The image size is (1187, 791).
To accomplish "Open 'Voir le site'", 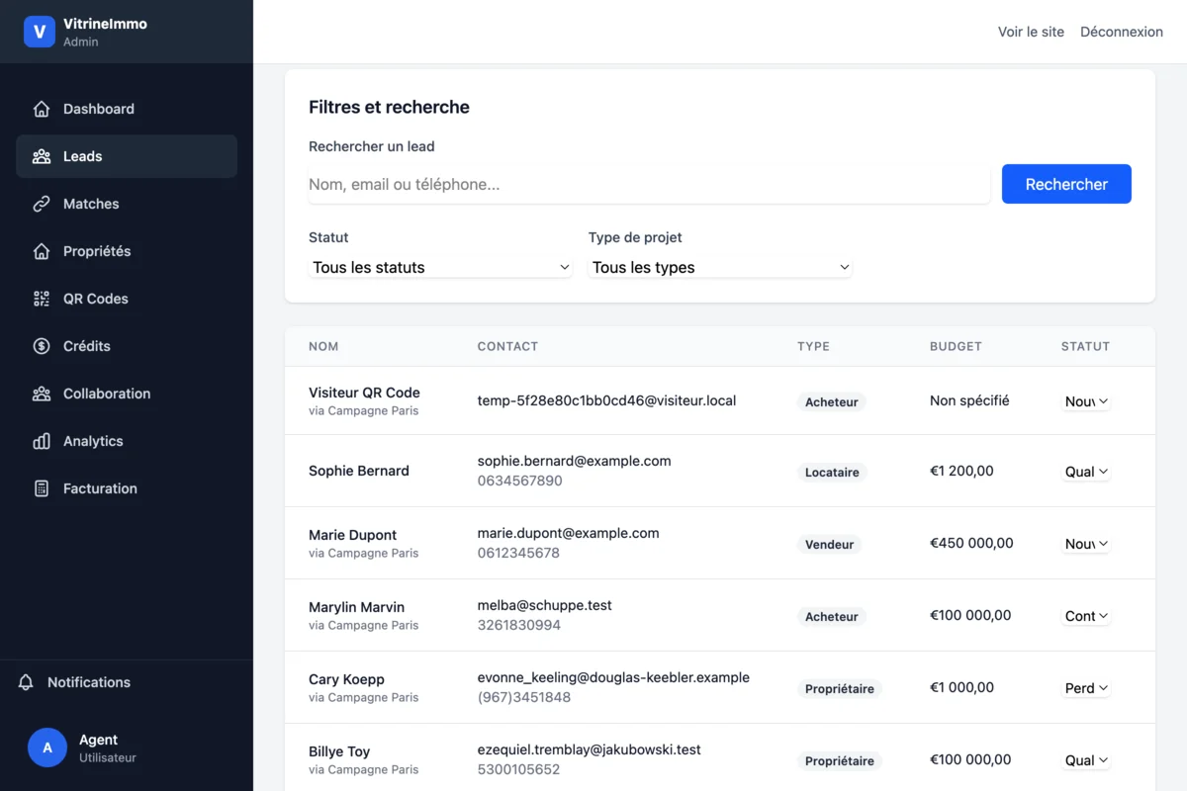I will [x=1031, y=32].
